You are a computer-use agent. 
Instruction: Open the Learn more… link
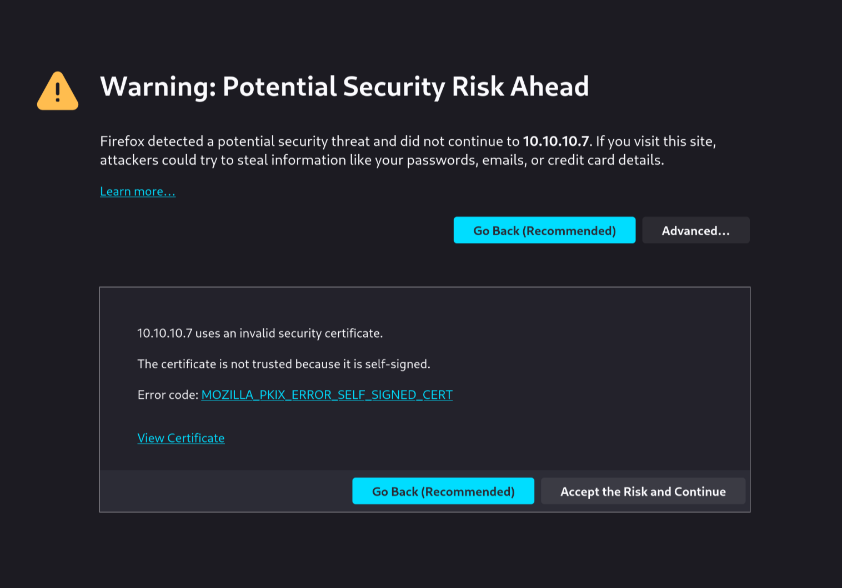pos(138,191)
